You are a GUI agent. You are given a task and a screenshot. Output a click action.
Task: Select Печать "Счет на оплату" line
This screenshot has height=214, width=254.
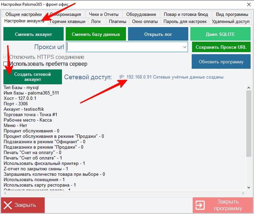33,153
